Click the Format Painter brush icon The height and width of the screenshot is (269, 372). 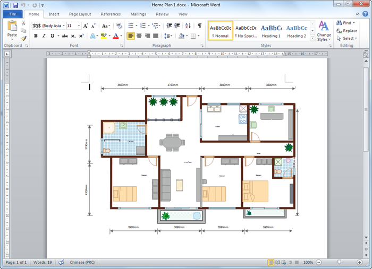[24, 38]
